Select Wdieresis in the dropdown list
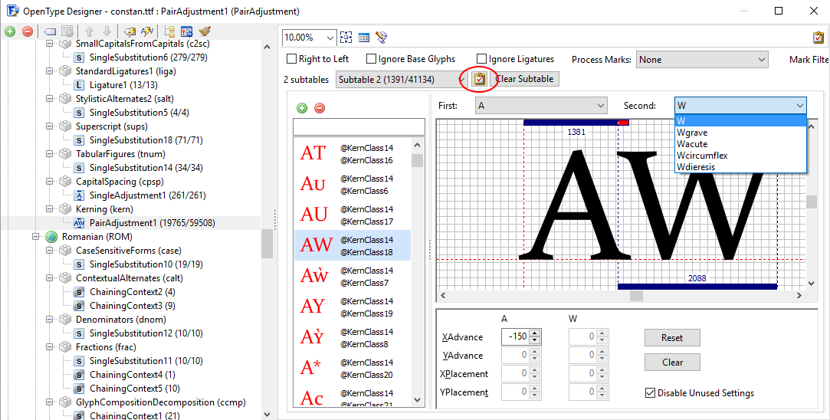 coord(697,167)
